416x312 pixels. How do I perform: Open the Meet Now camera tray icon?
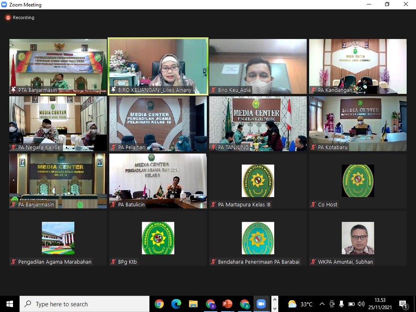pos(332,304)
